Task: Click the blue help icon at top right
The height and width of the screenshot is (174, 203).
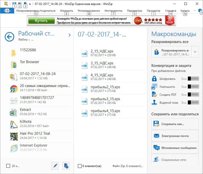Action: point(200,11)
